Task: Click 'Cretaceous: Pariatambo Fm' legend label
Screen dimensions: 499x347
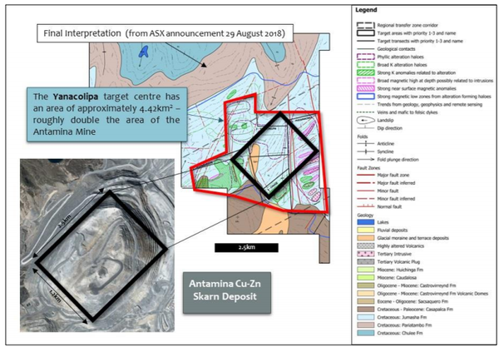Action: click(x=404, y=325)
